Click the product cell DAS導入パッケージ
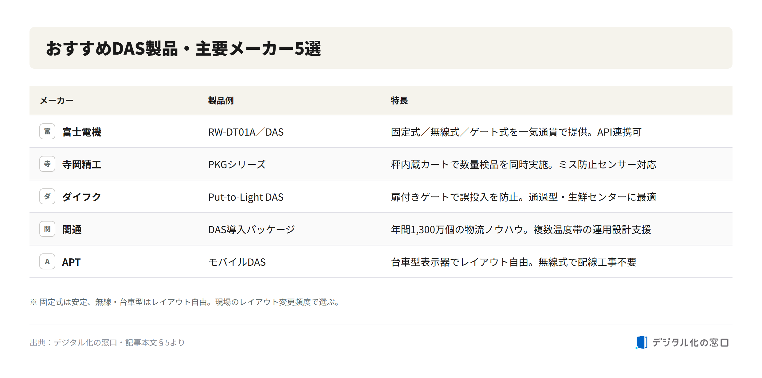 251,229
